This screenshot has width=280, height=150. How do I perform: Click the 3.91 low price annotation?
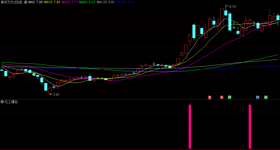pos(56,95)
